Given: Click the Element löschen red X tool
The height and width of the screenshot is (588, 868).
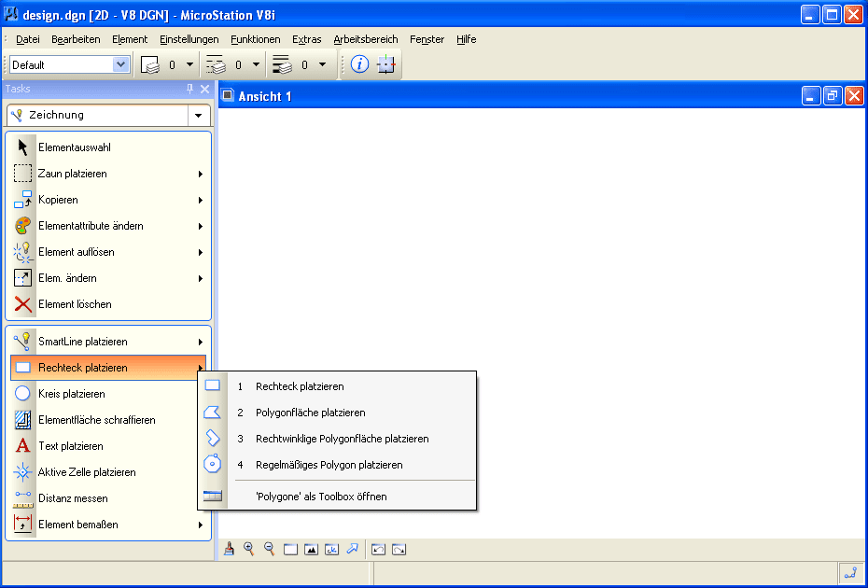Looking at the screenshot, I should coord(75,304).
